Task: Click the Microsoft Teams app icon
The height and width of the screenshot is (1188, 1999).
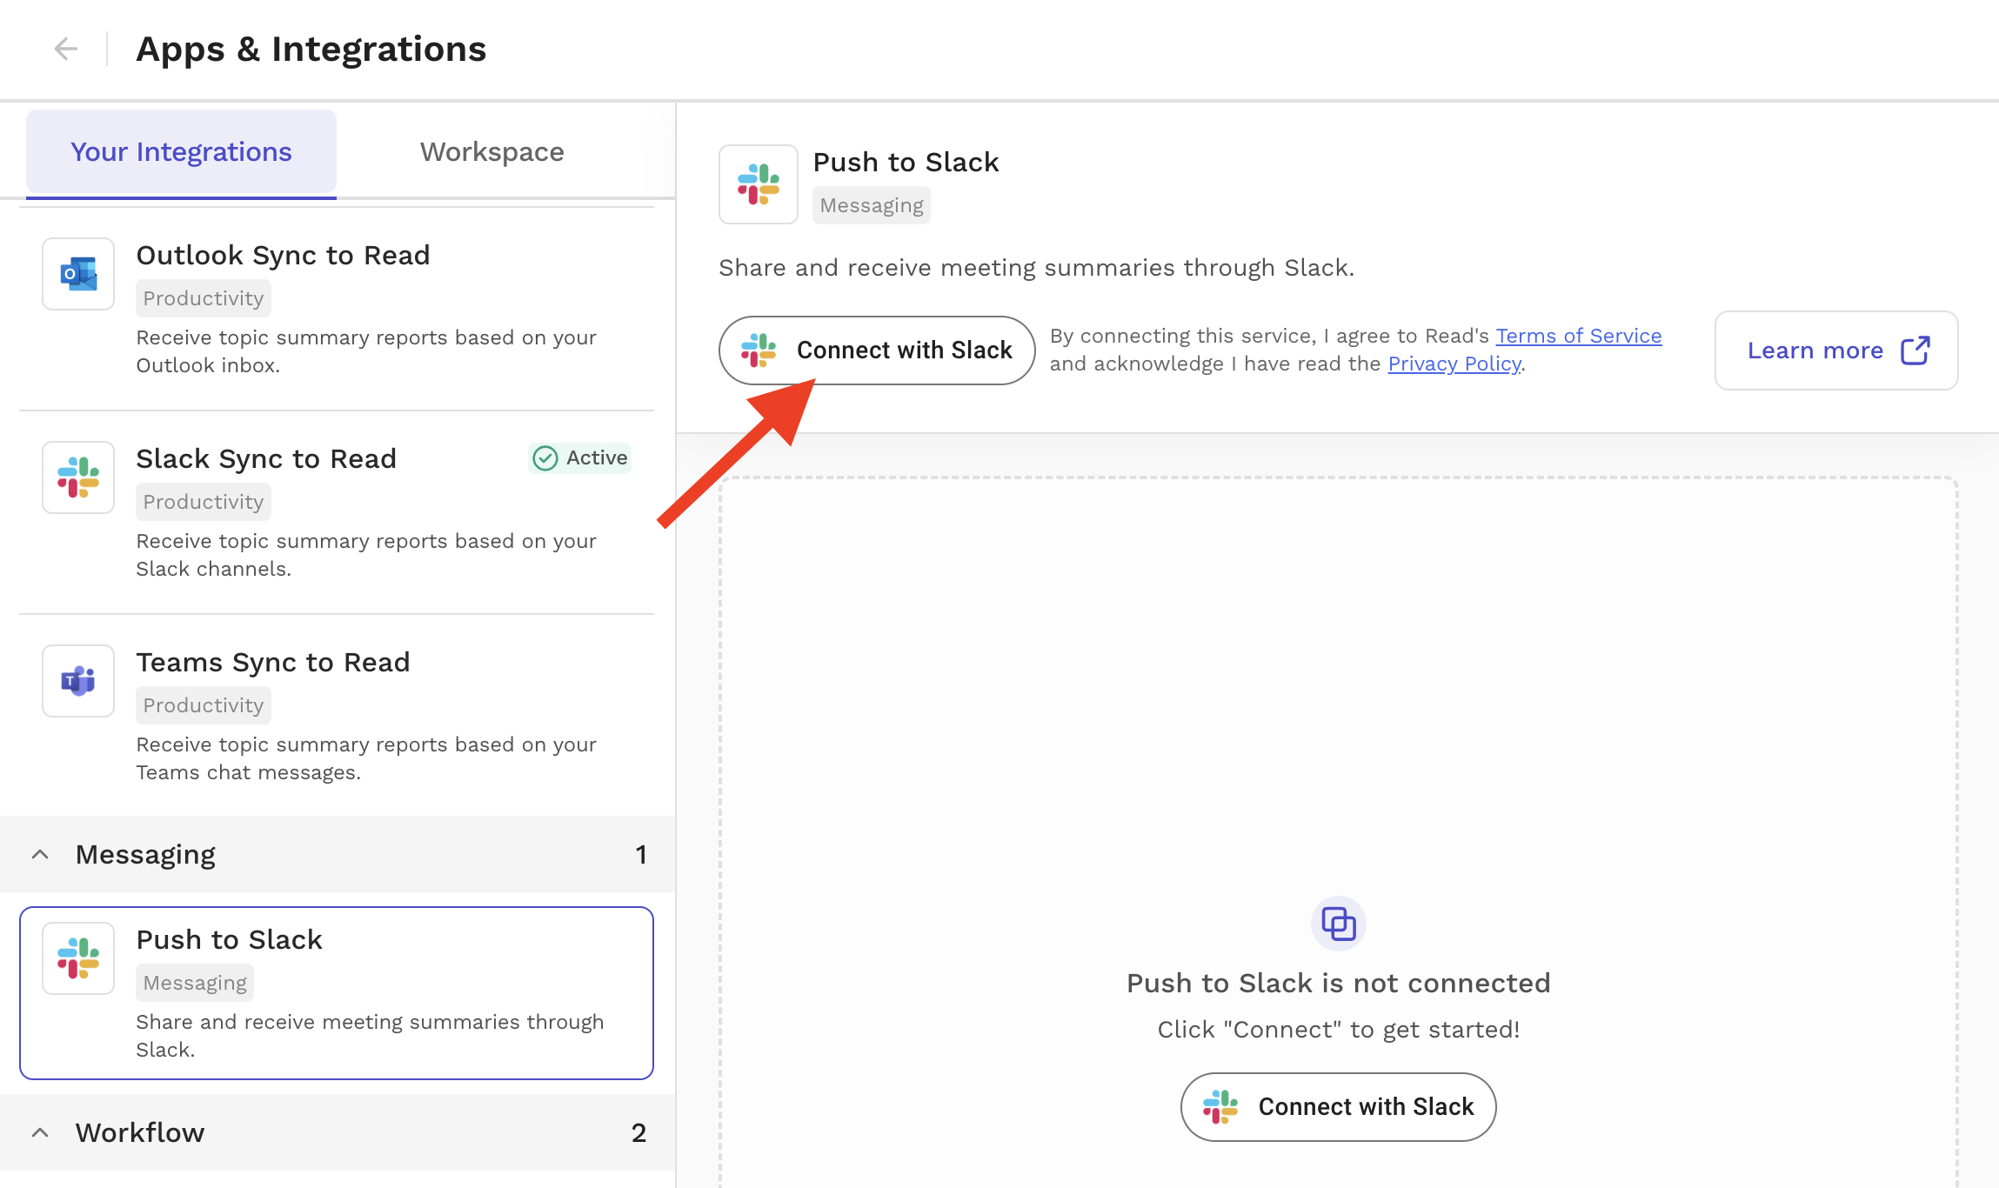Action: click(x=78, y=681)
